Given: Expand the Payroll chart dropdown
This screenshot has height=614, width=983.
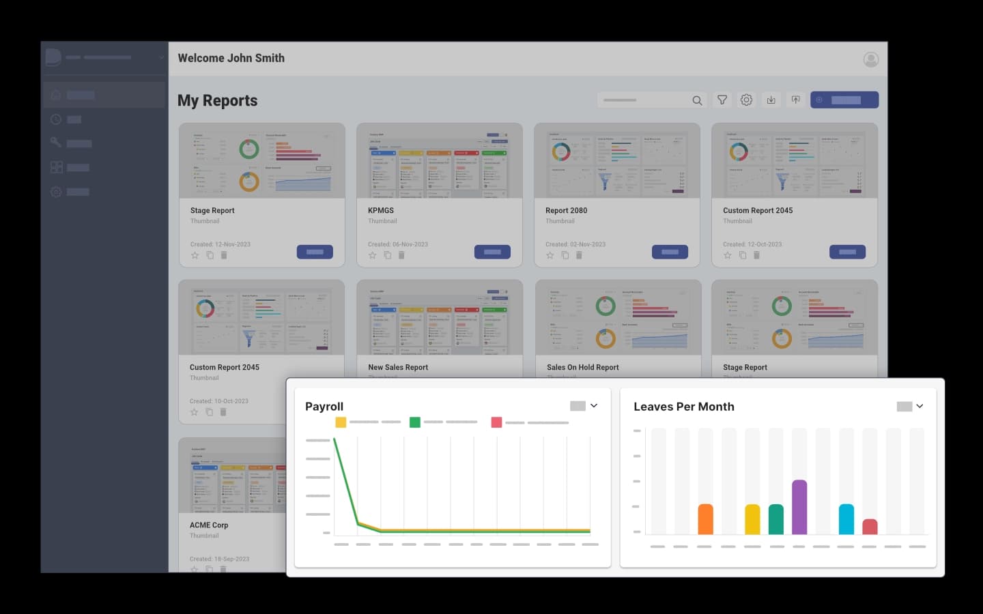Looking at the screenshot, I should [x=593, y=406].
